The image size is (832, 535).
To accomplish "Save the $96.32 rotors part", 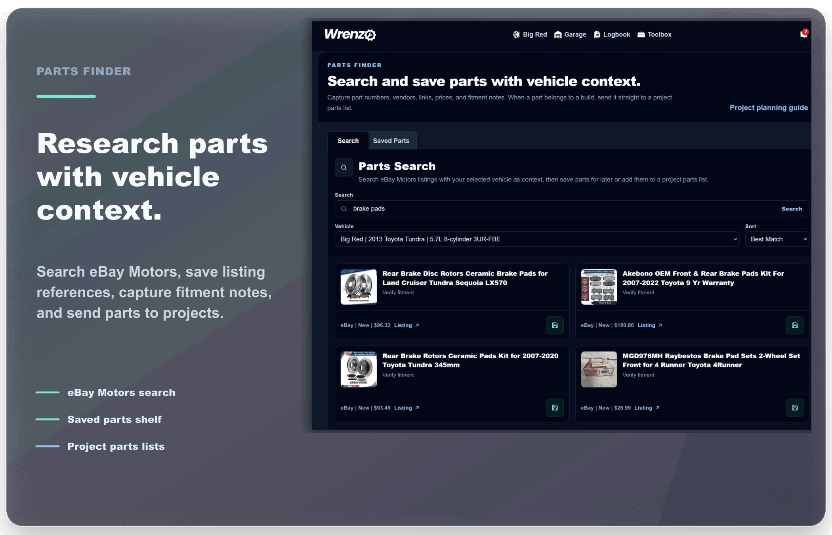I will coord(555,325).
